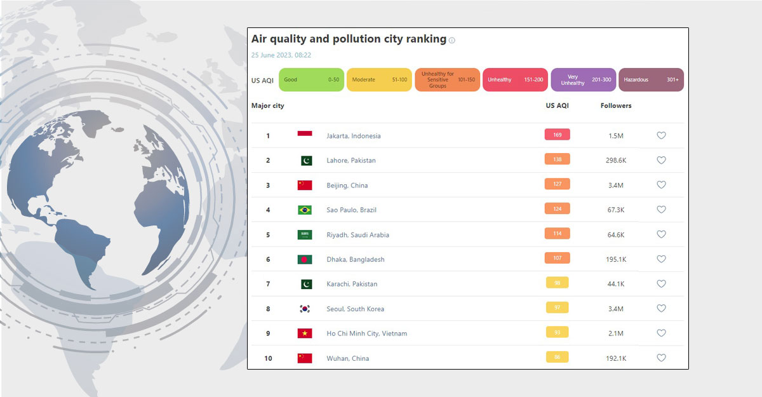762x397 pixels.
Task: Open the Seoul, South Korea link
Action: tap(355, 309)
